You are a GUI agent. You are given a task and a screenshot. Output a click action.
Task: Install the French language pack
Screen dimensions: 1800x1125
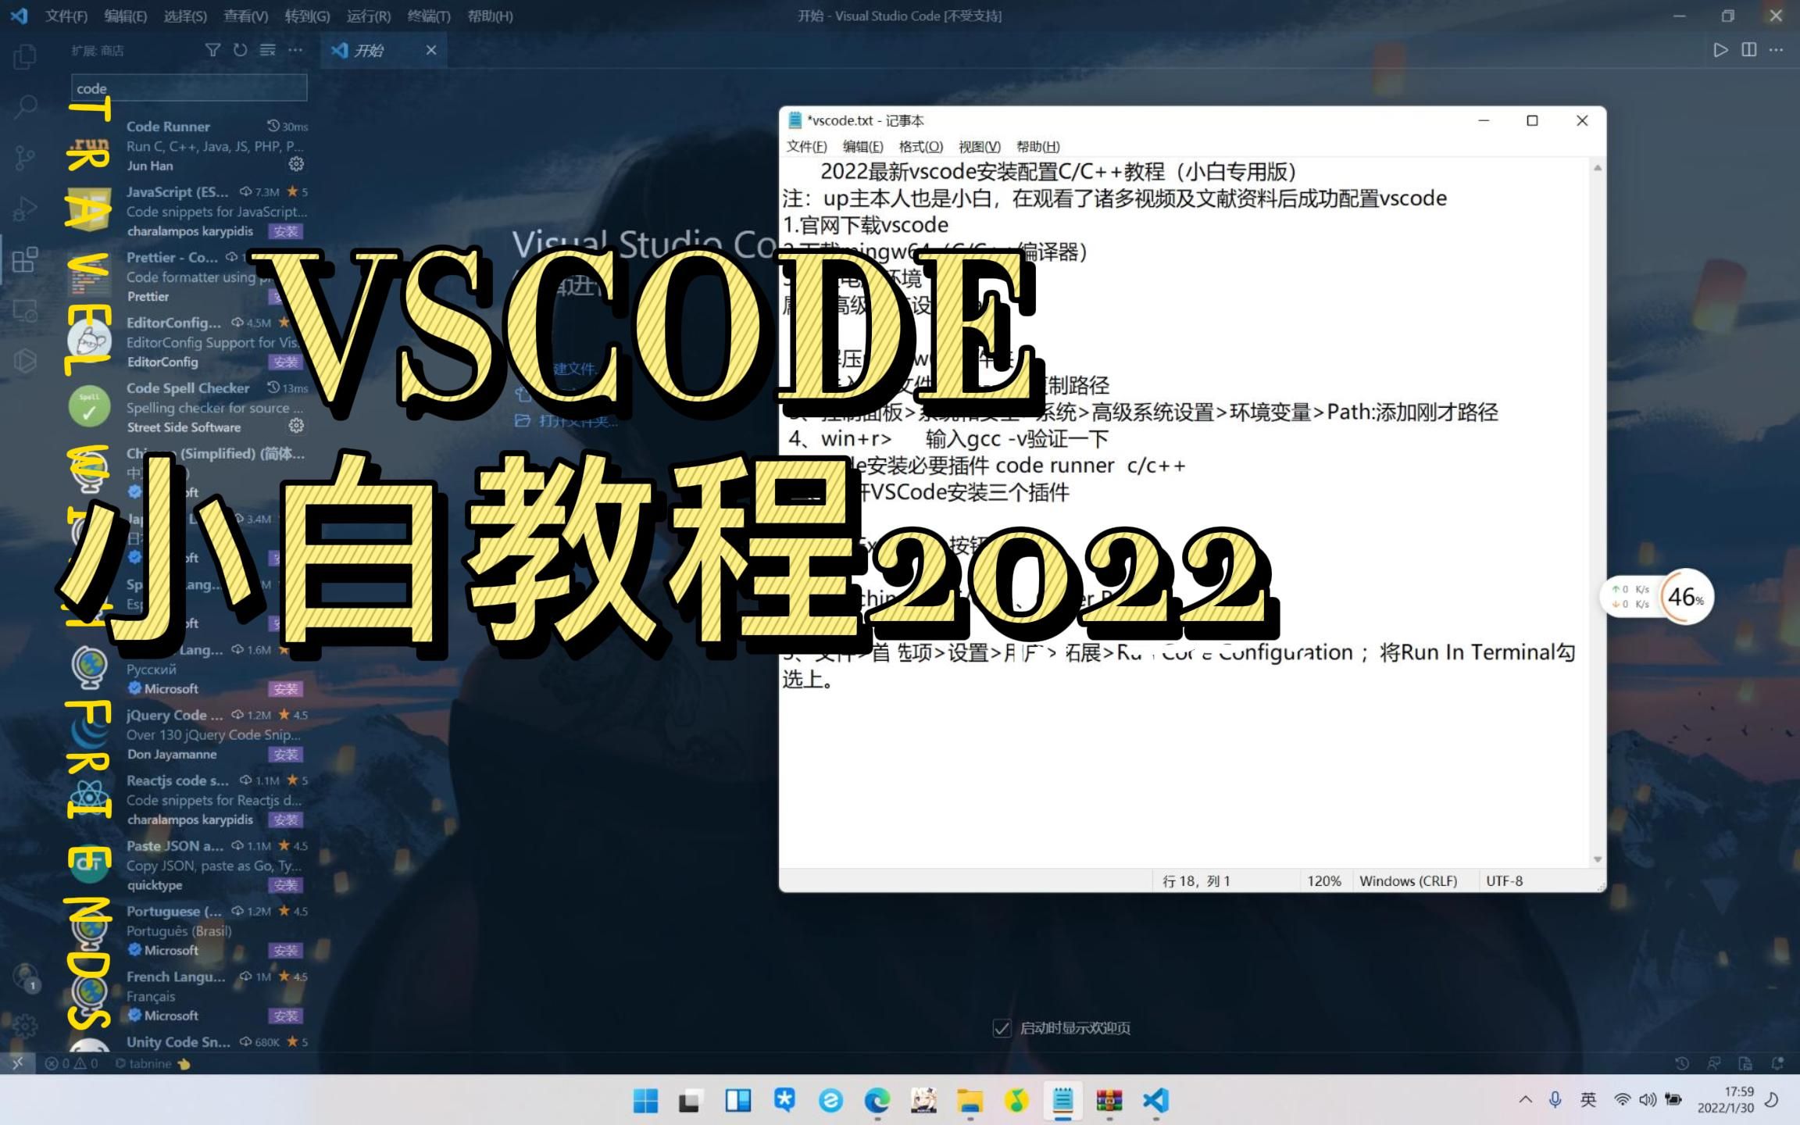(x=286, y=1016)
